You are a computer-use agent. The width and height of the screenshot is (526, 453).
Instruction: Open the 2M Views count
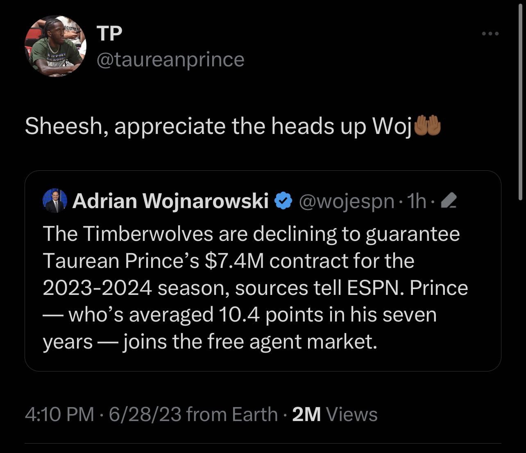click(x=335, y=414)
